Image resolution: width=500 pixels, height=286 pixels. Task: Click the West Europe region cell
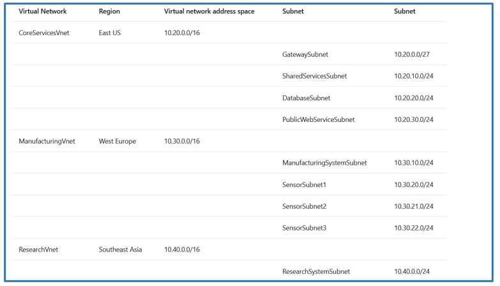tap(117, 142)
